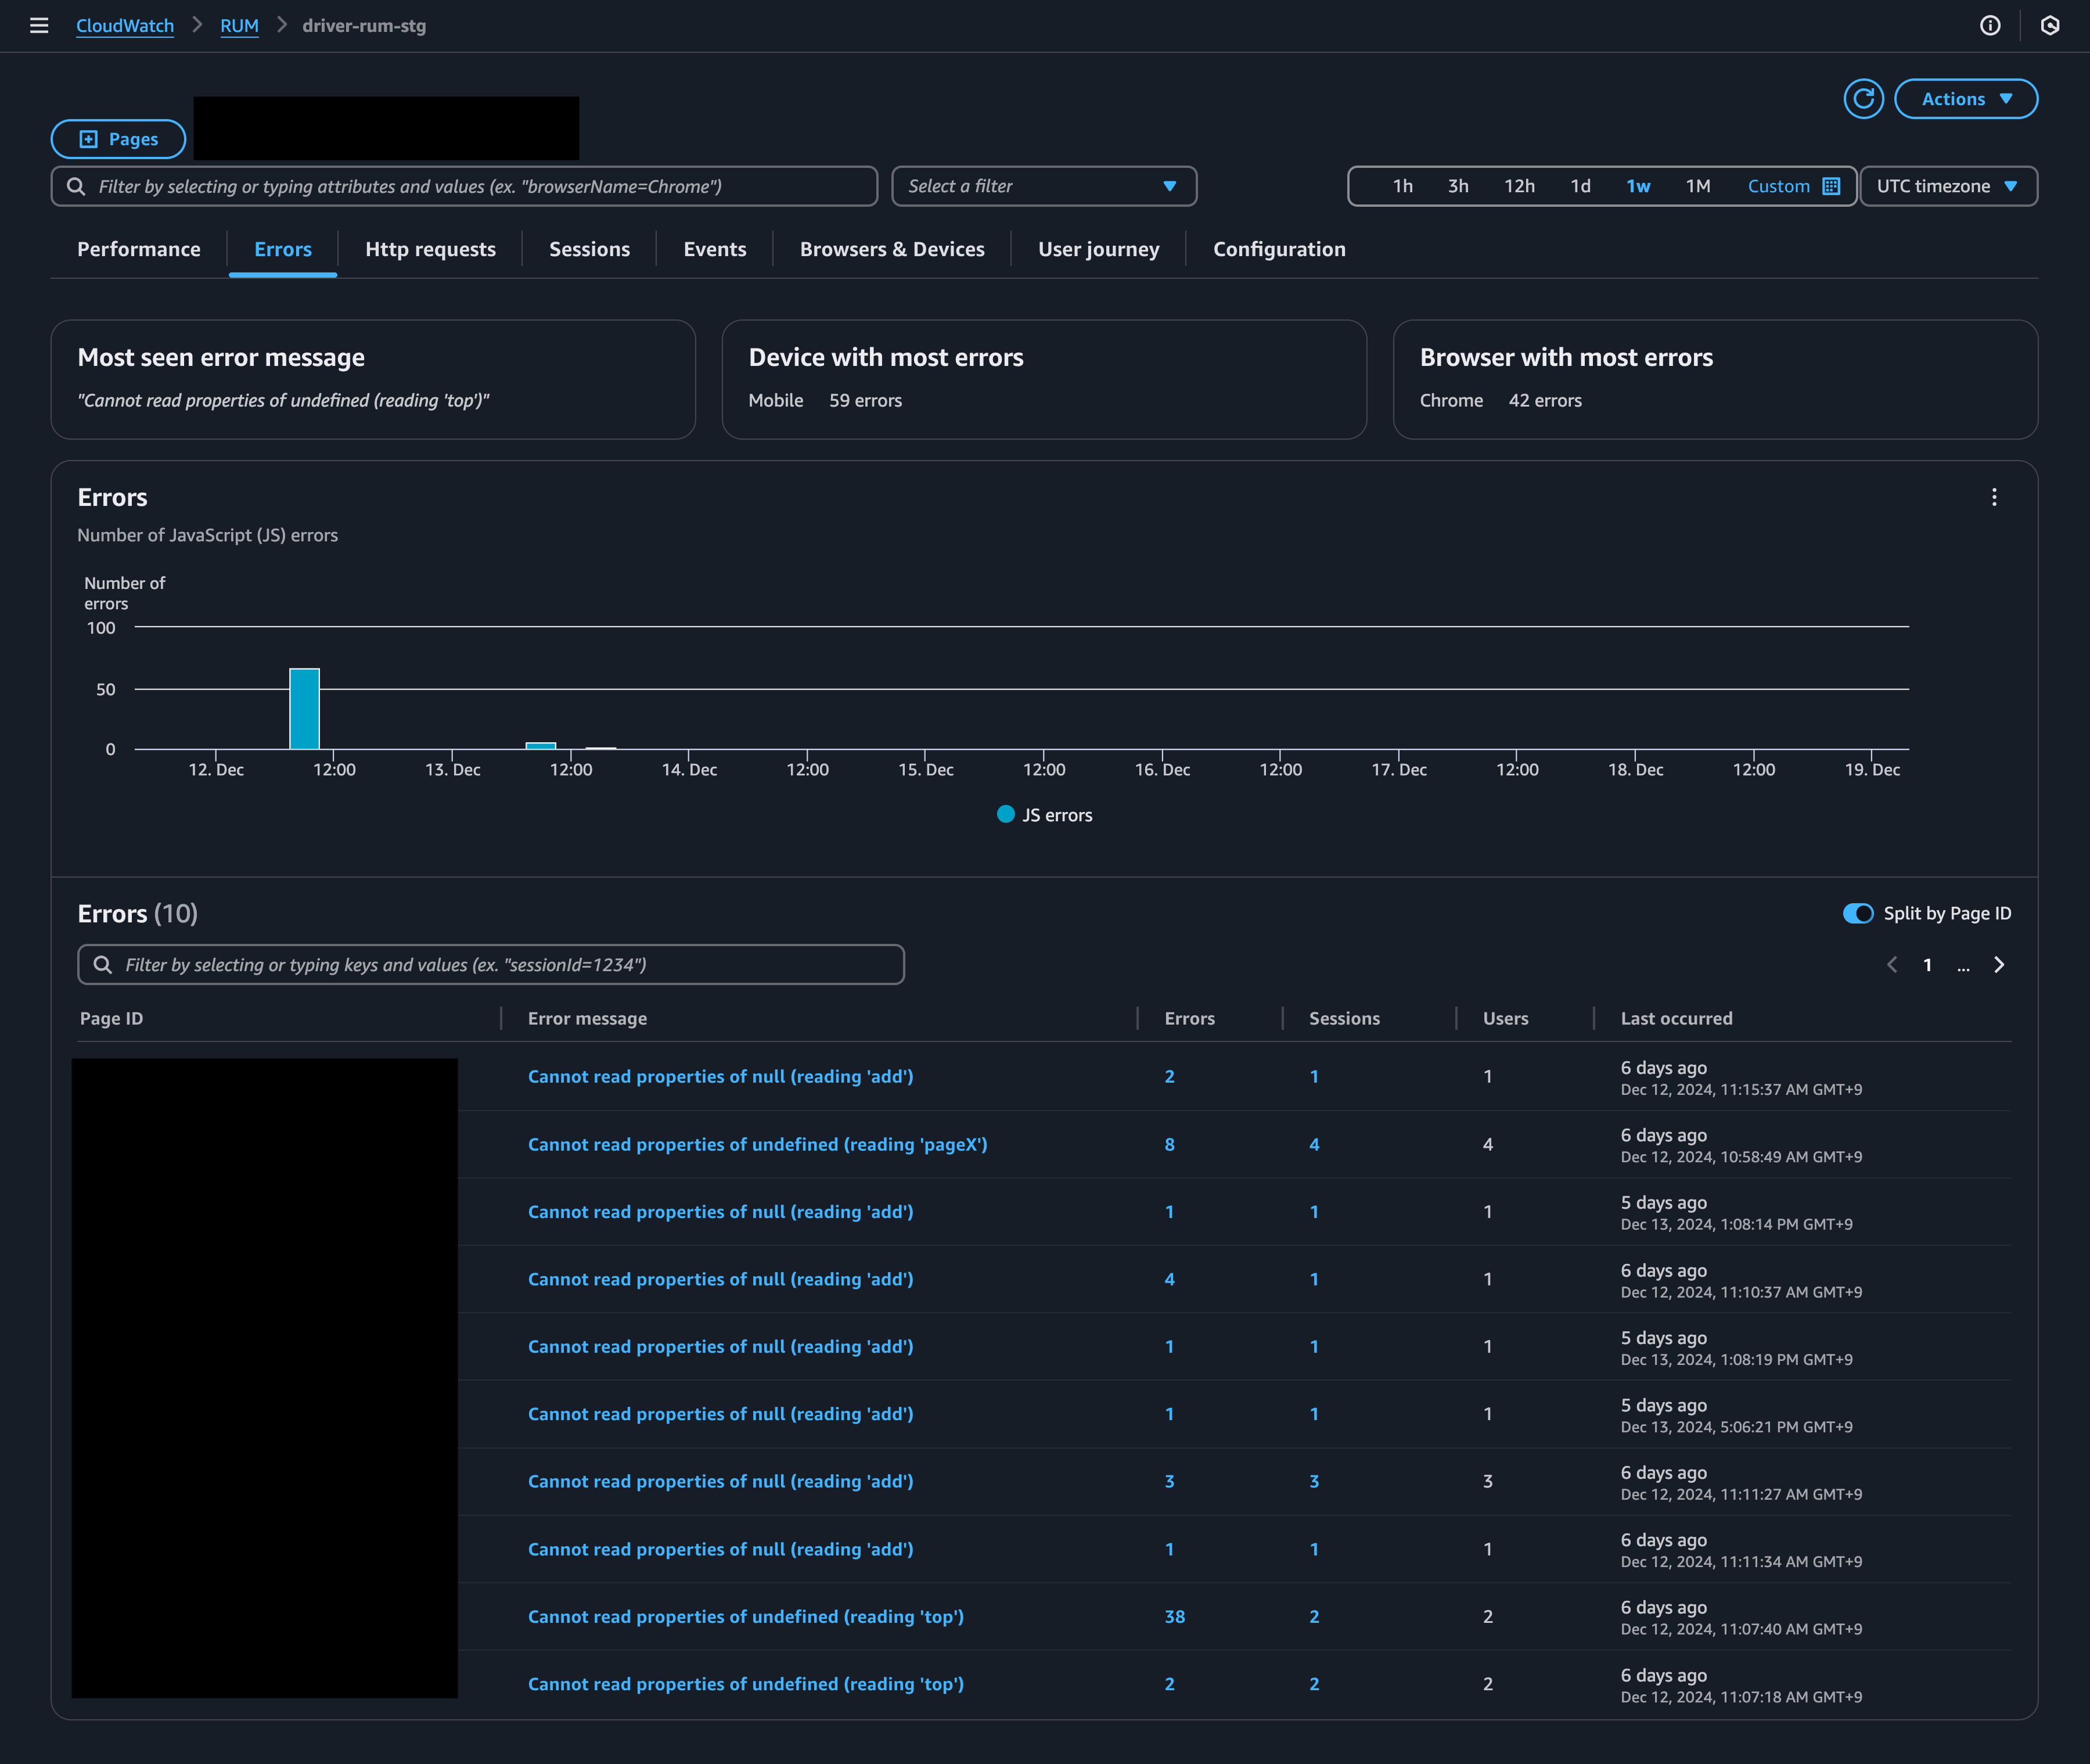Viewport: 2090px width, 1764px height.
Task: Go to next page of errors table
Action: pos(1999,965)
